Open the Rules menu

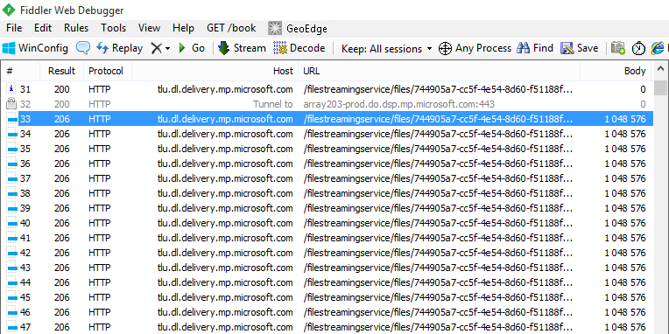76,28
